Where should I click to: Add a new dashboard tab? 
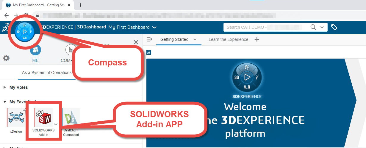pyautogui.click(x=257, y=39)
